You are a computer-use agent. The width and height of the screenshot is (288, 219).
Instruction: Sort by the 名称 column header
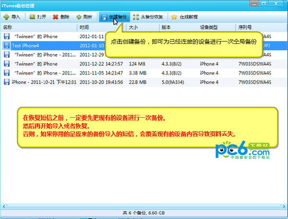click(8, 27)
